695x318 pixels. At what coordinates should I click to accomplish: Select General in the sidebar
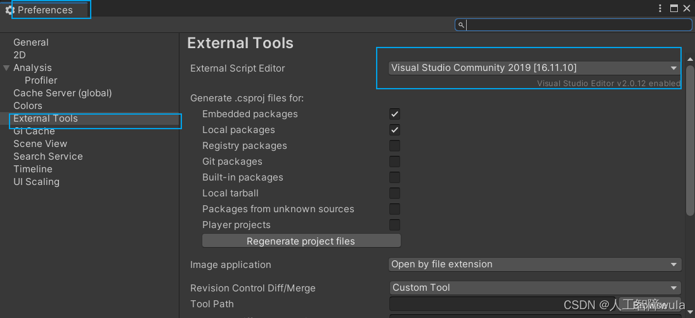click(x=31, y=42)
